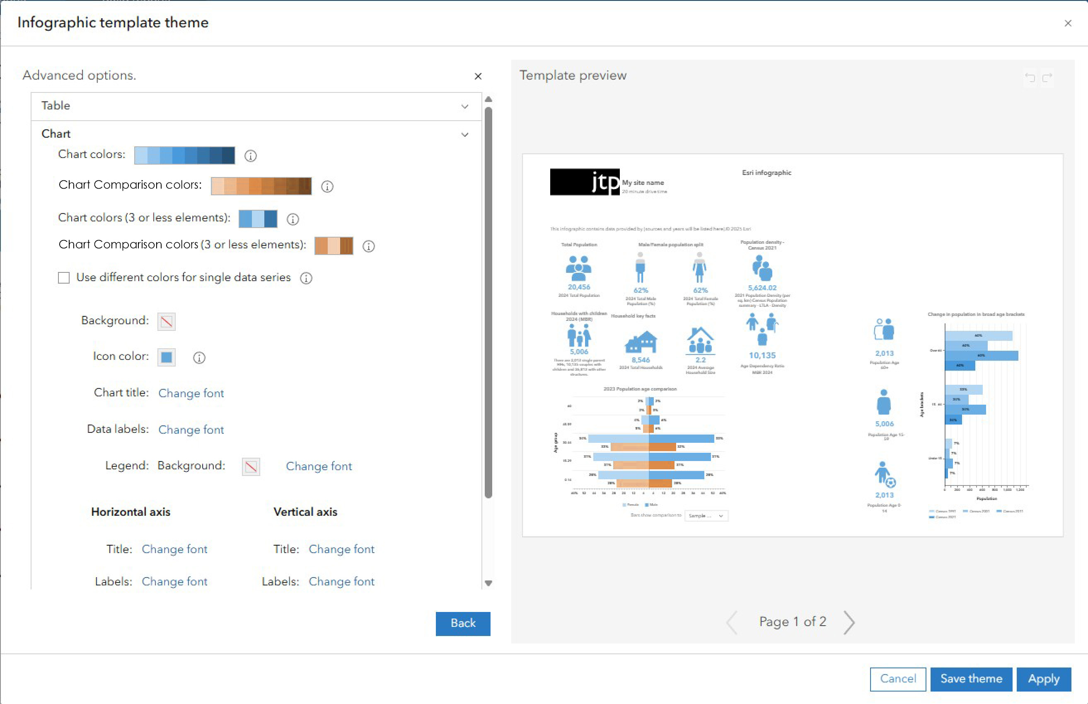The image size is (1088, 704).
Task: Click Change font for Data labels
Action: click(x=191, y=430)
